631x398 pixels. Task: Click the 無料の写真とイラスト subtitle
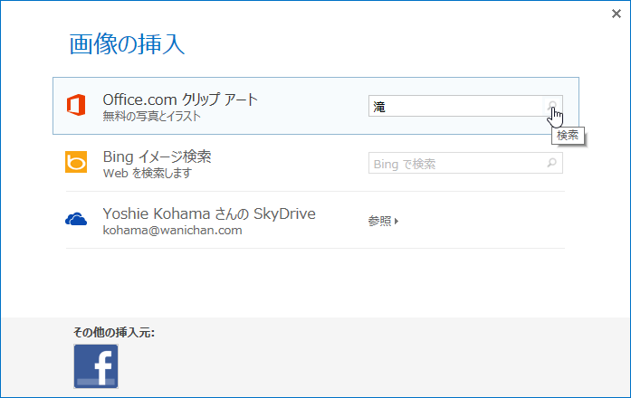coord(152,116)
